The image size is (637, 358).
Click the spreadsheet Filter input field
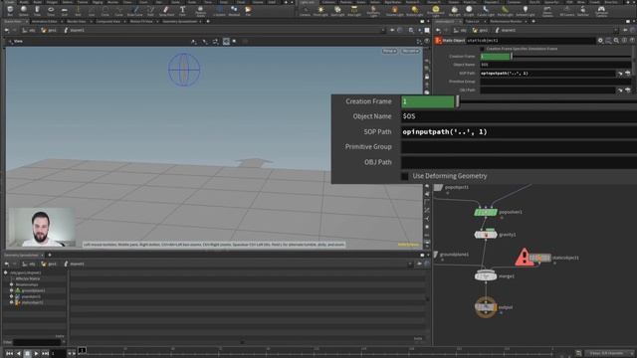coord(36,342)
